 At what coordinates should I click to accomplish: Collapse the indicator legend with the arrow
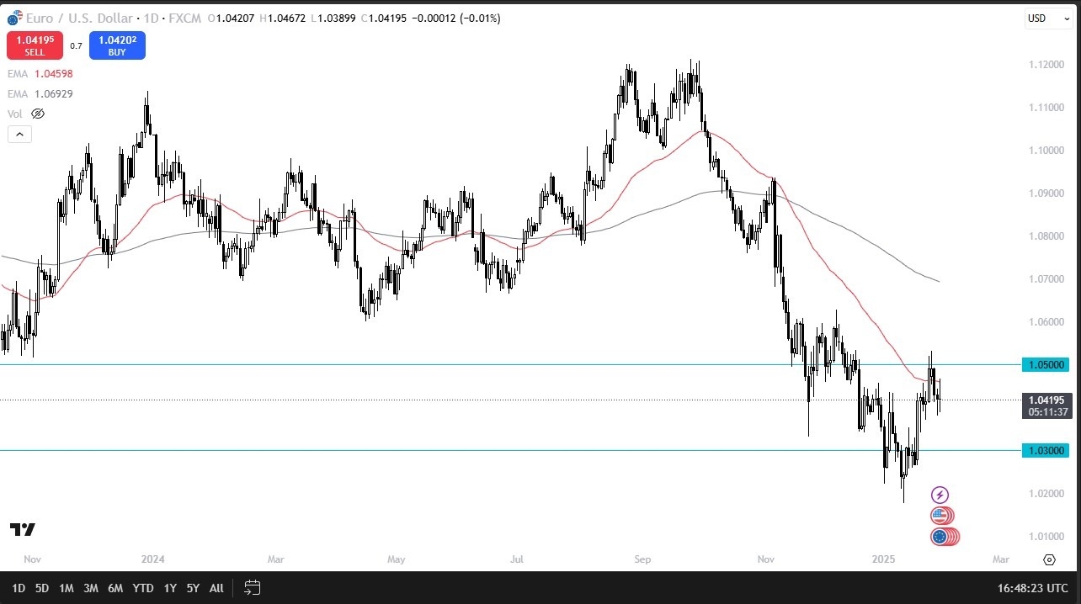[x=19, y=134]
